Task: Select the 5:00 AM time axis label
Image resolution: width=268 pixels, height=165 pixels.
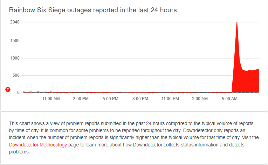Action: pyautogui.click(x=229, y=99)
